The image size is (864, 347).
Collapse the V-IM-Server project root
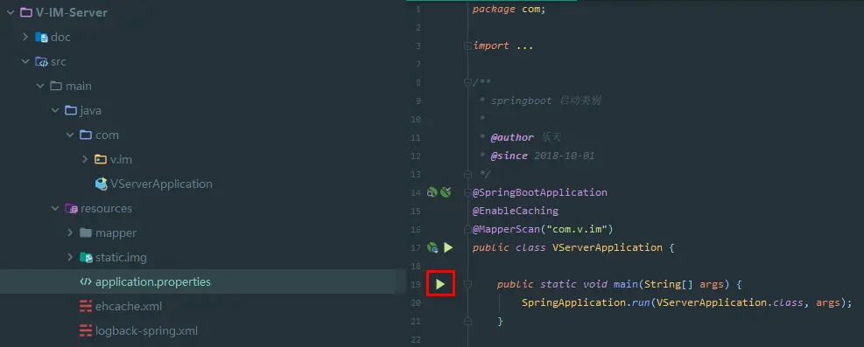pos(11,12)
